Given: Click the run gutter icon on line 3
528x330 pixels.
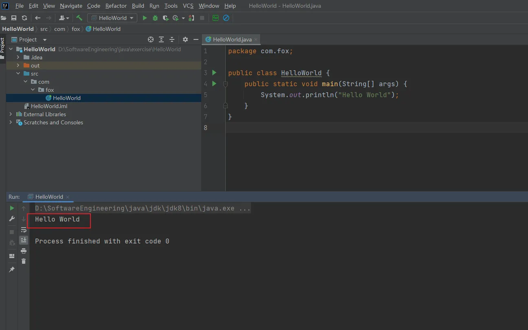Looking at the screenshot, I should coord(214,73).
